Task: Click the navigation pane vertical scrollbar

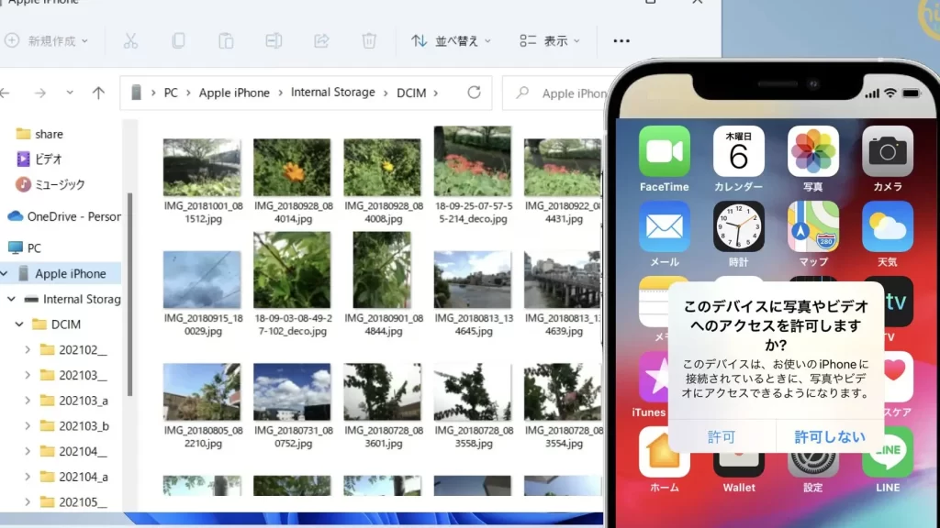Action: click(129, 293)
